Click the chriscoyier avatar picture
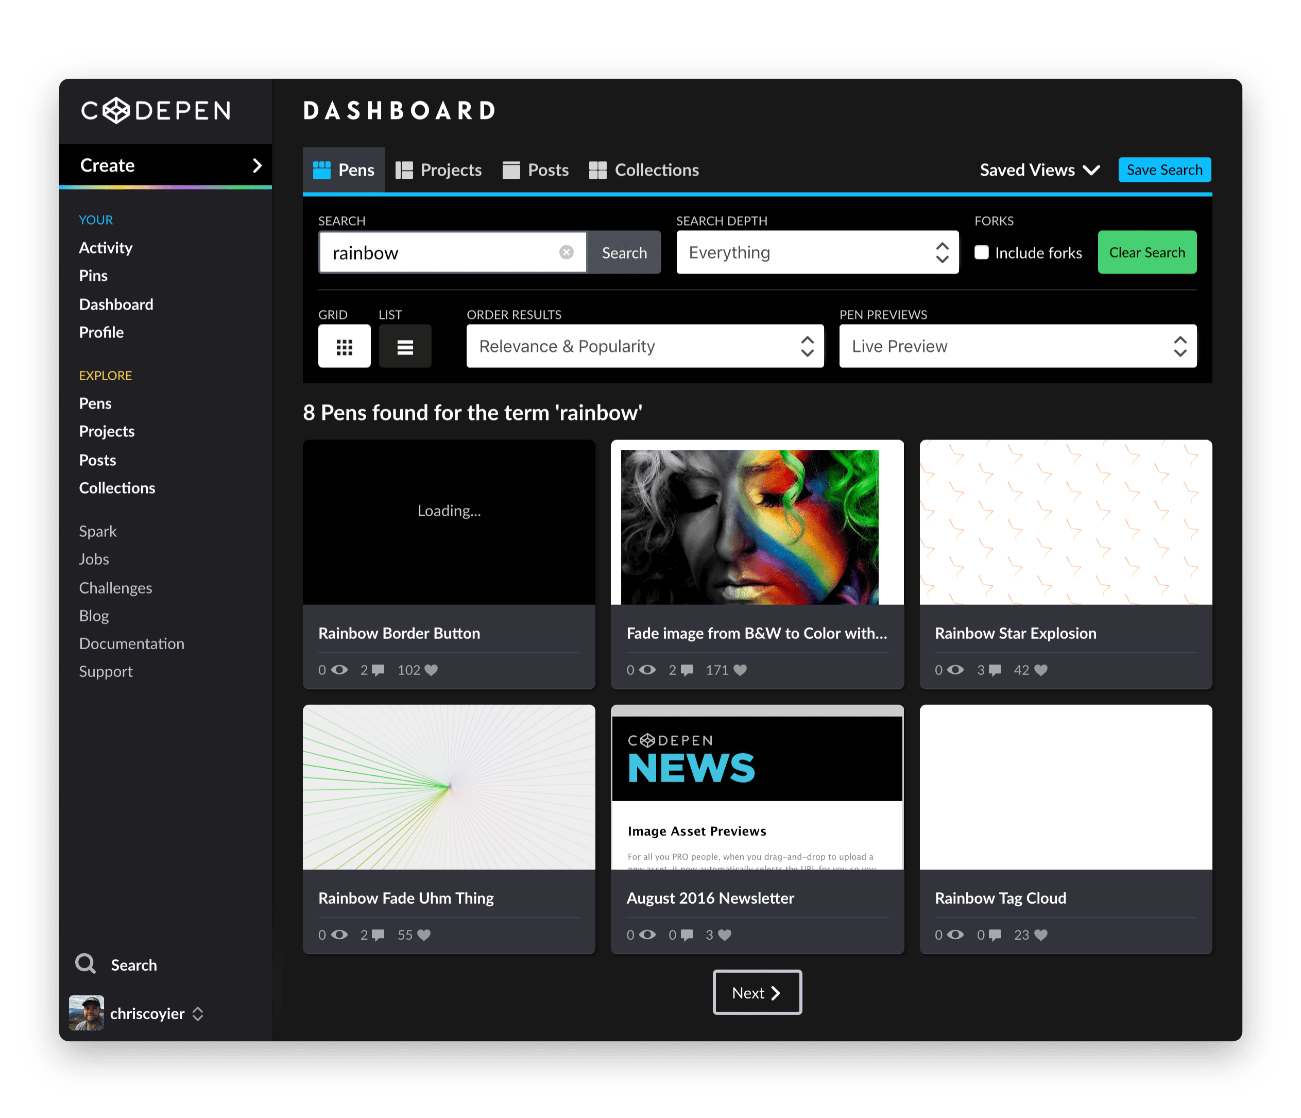The width and height of the screenshot is (1301, 1118). (x=87, y=1012)
